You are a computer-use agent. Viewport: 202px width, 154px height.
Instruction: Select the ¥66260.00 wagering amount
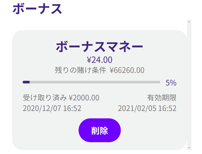(x=127, y=70)
